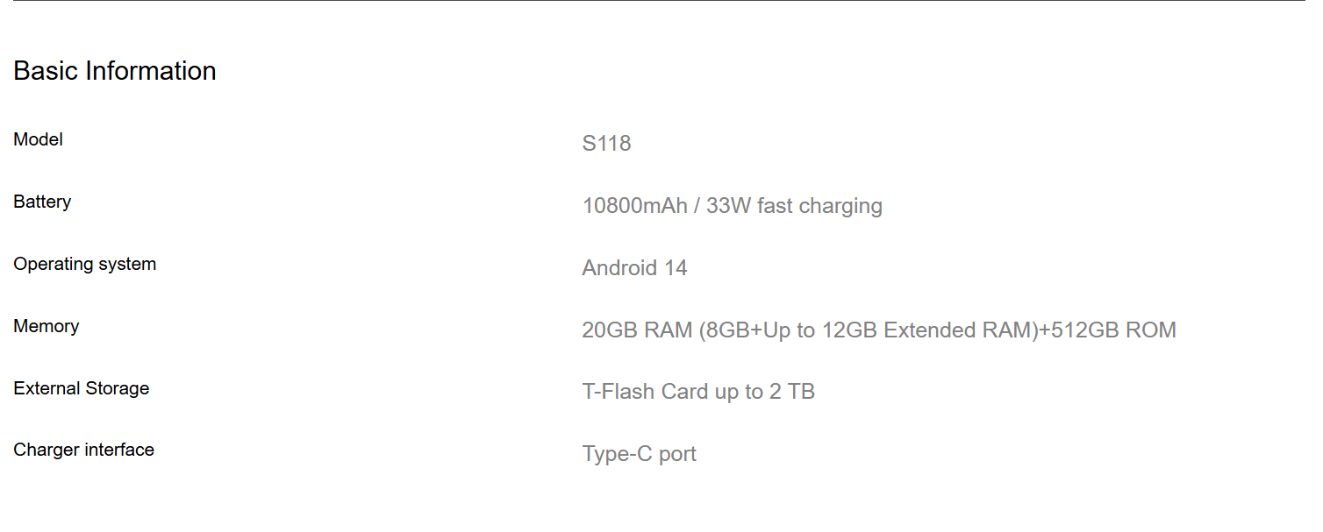Select the Operating system label
Screen dimensions: 1323x532
[x=85, y=264]
